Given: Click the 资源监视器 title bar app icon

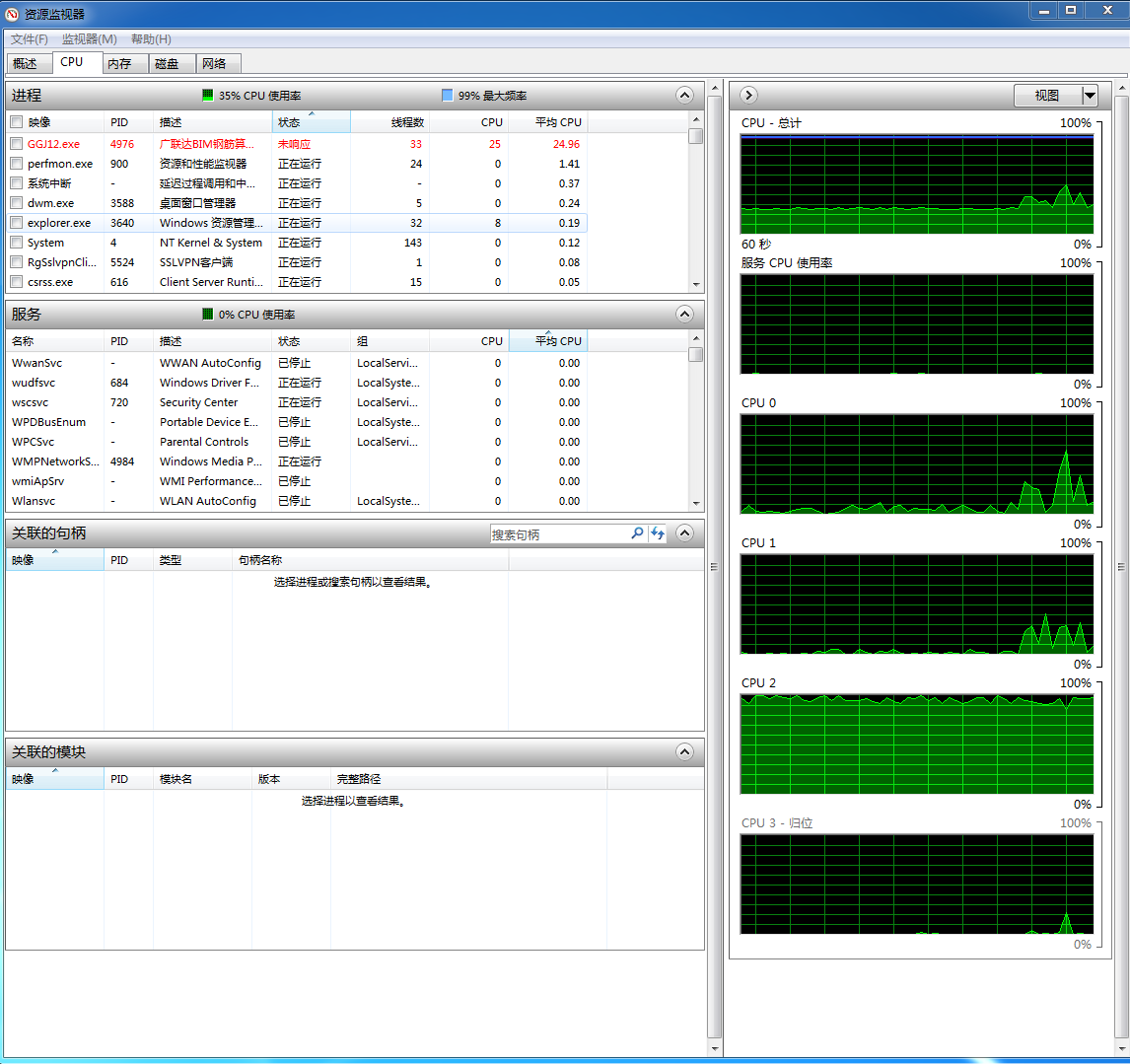Looking at the screenshot, I should pos(12,14).
